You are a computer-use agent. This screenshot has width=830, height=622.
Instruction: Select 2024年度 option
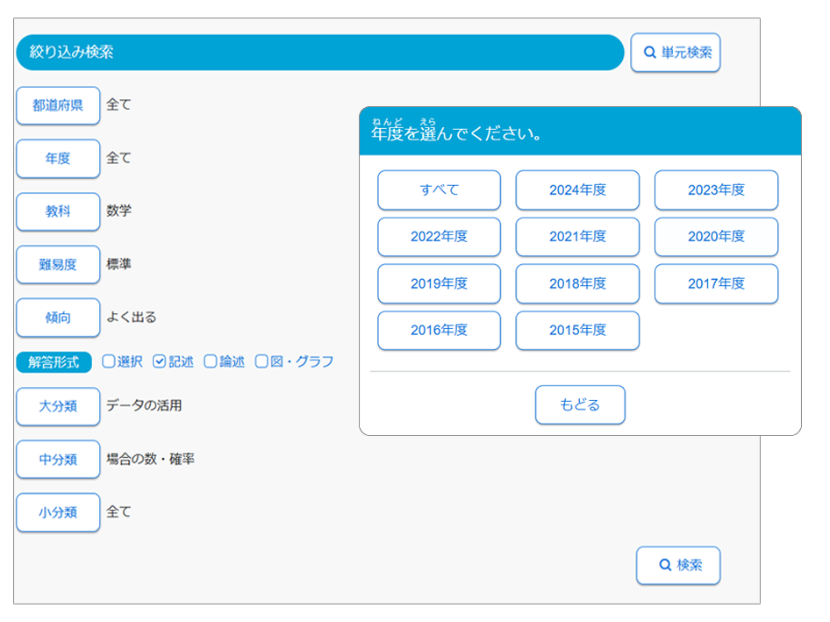pos(577,190)
